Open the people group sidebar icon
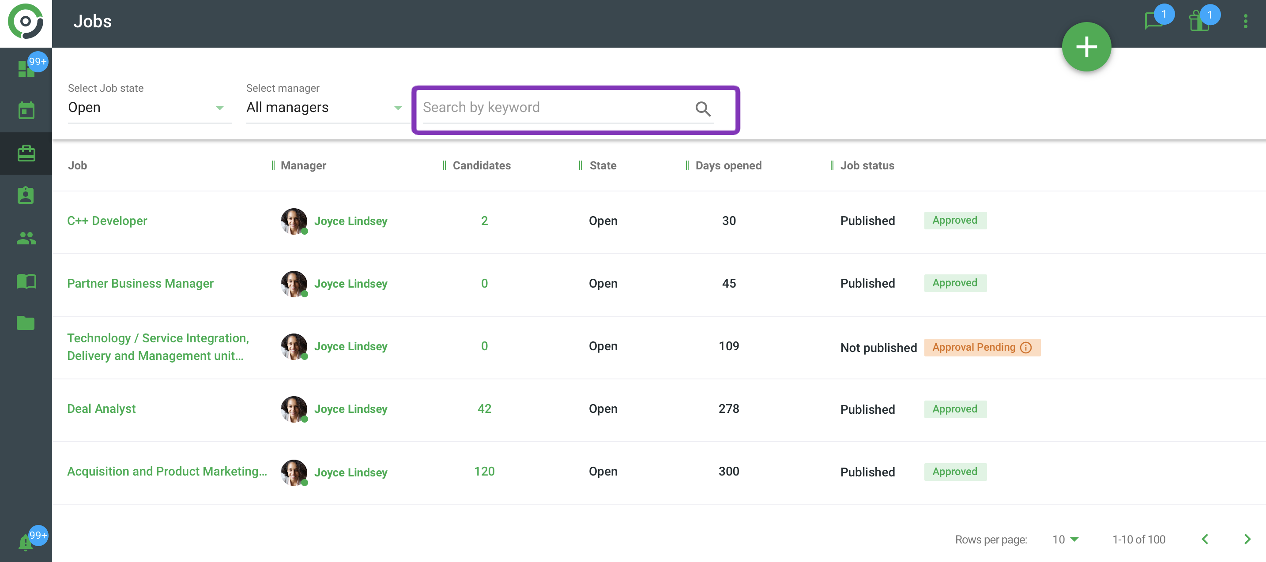Viewport: 1266px width, 562px height. click(26, 238)
